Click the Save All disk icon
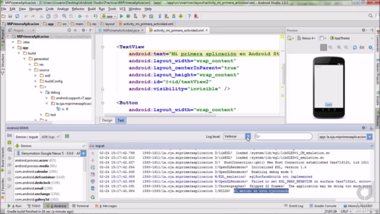380x214 pixels. coord(10,16)
